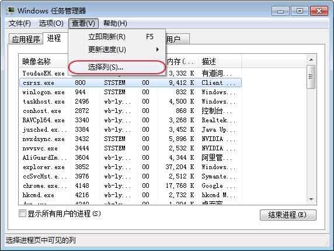Click memory value 17,768 K
The height and width of the screenshot is (251, 334).
tap(180, 185)
